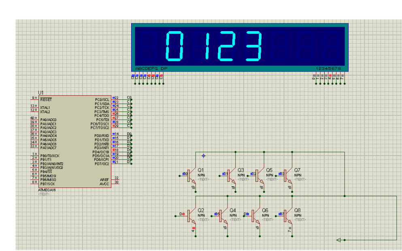Click the RESET pin 9 on U1
The width and height of the screenshot is (402, 251).
35,98
